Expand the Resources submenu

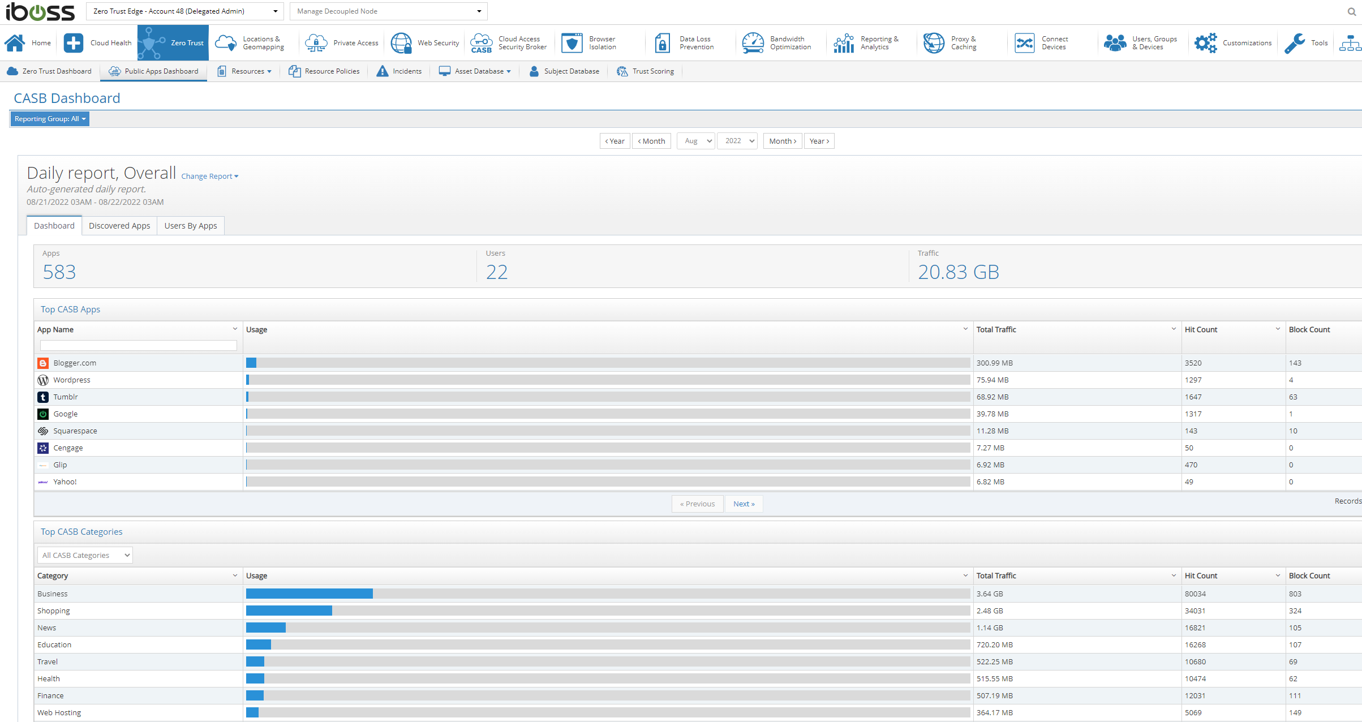[x=244, y=71]
